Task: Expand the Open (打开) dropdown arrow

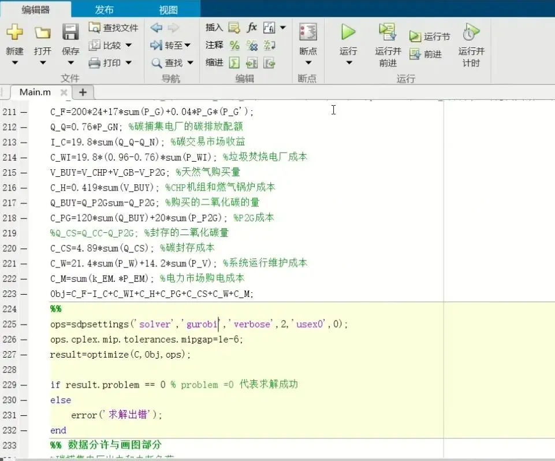Action: pyautogui.click(x=43, y=62)
